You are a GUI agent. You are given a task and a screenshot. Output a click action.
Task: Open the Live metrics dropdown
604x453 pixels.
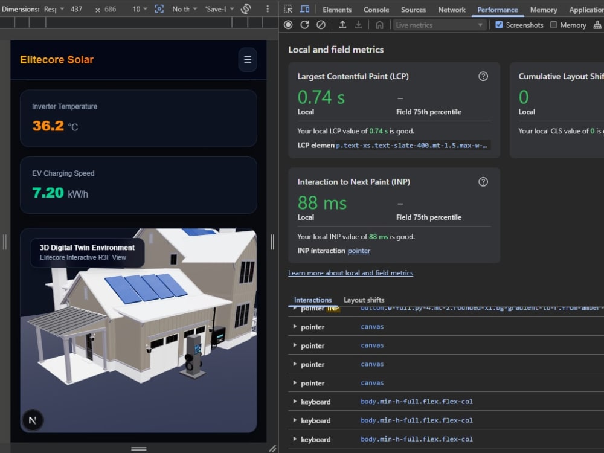point(439,25)
